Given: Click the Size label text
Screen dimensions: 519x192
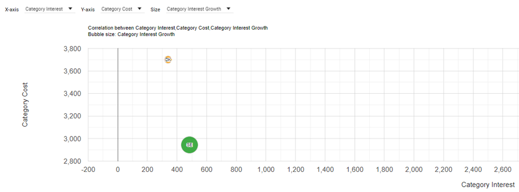Looking at the screenshot, I should coord(155,10).
